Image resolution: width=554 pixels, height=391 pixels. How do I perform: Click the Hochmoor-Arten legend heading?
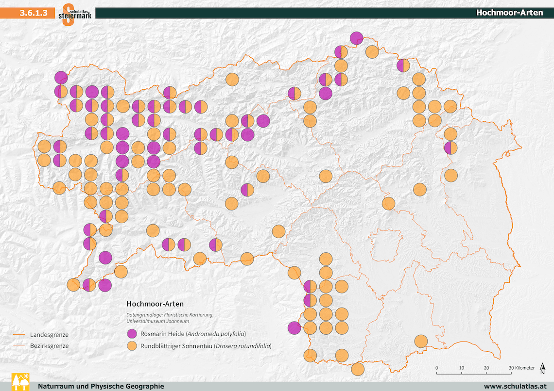[155, 304]
